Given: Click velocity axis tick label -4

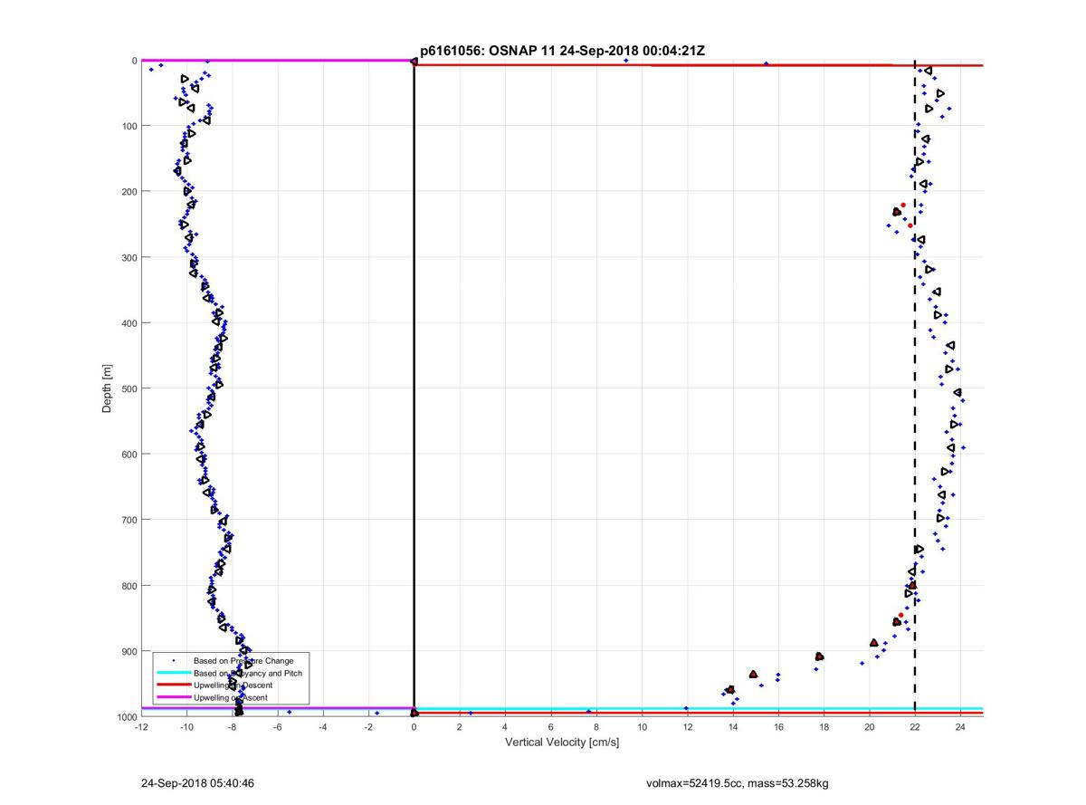Looking at the screenshot, I should pyautogui.click(x=323, y=727).
